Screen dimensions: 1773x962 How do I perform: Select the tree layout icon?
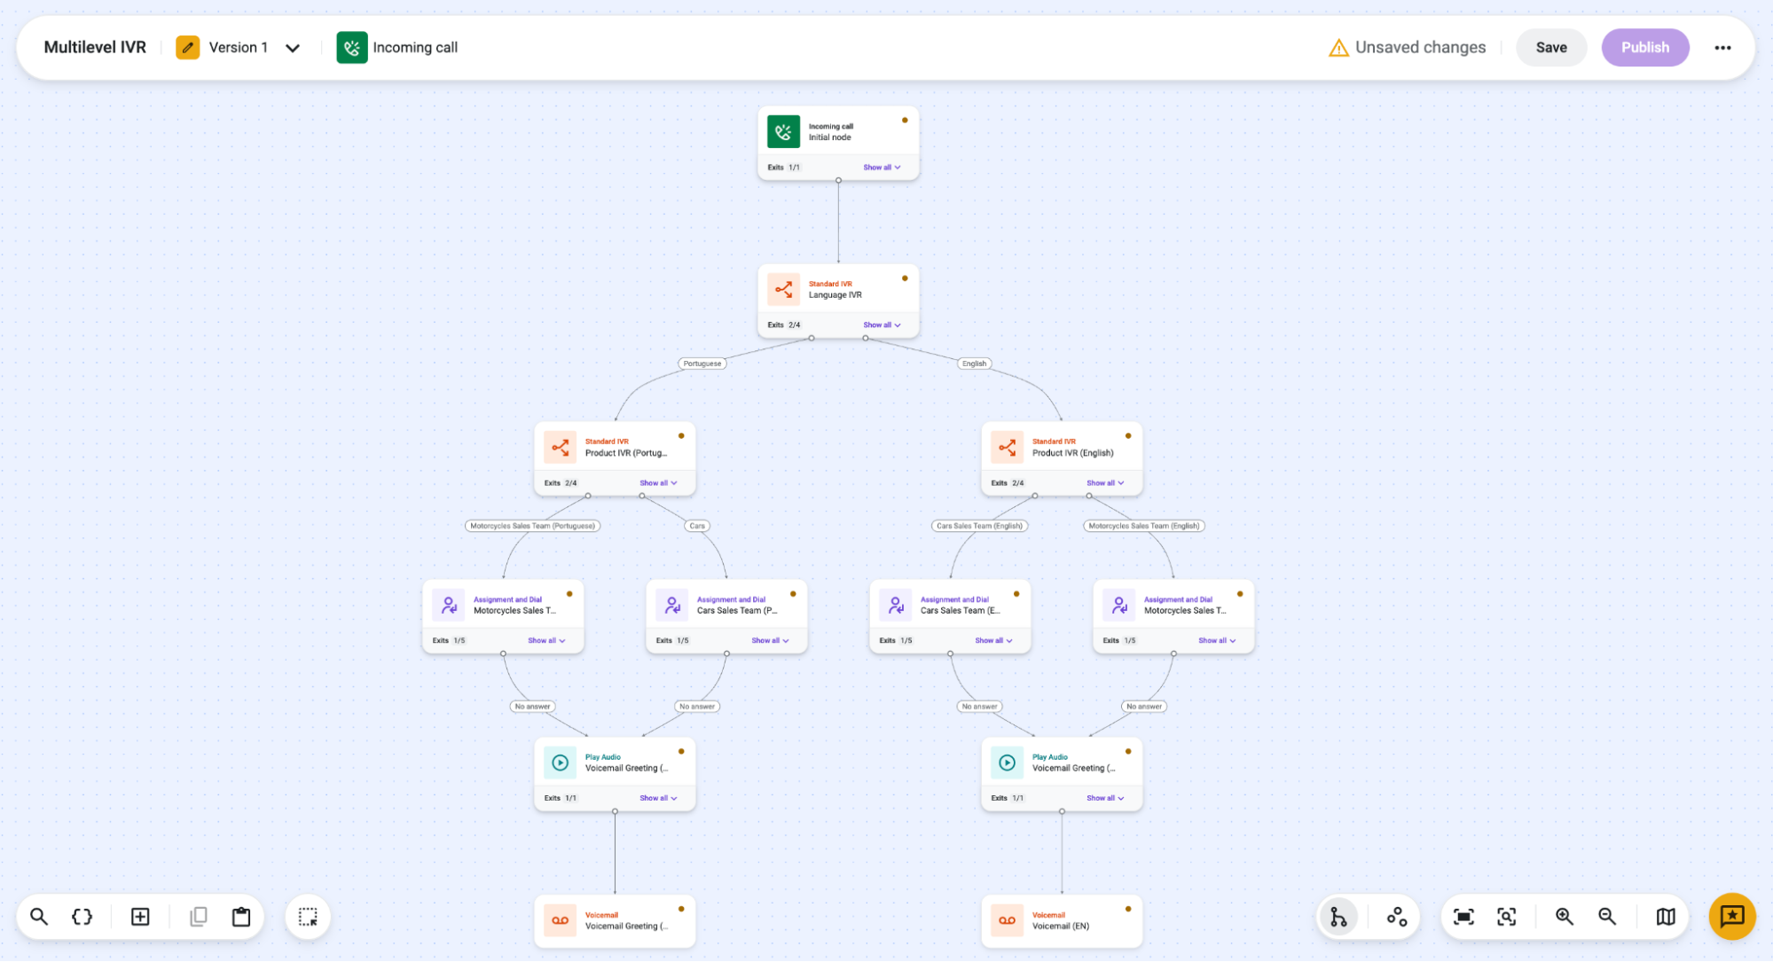[x=1338, y=917]
